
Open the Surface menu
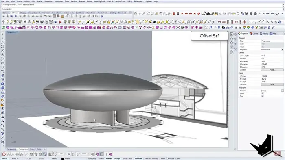coord(26,2)
